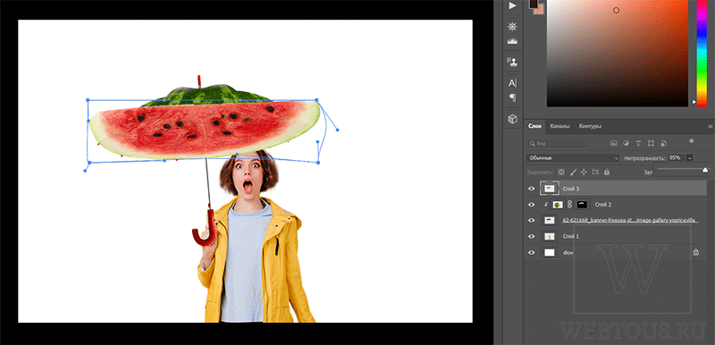Open the Layers panel menu icon

(x=710, y=126)
